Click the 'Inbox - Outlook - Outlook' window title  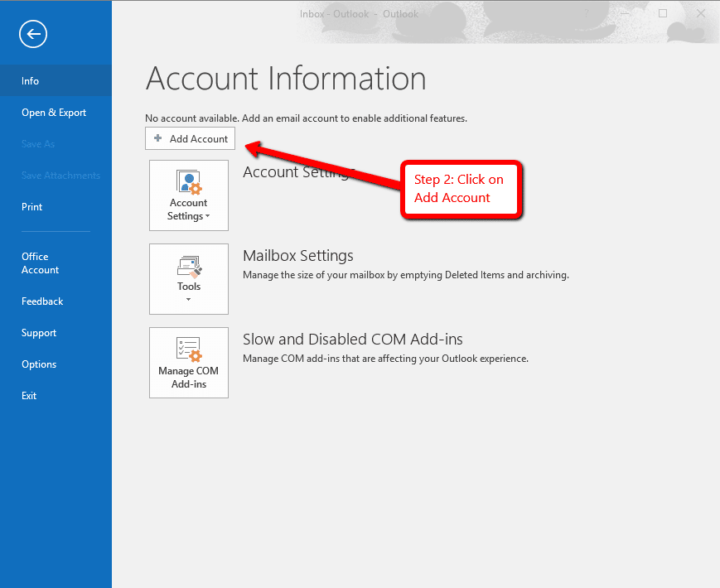coord(359,14)
